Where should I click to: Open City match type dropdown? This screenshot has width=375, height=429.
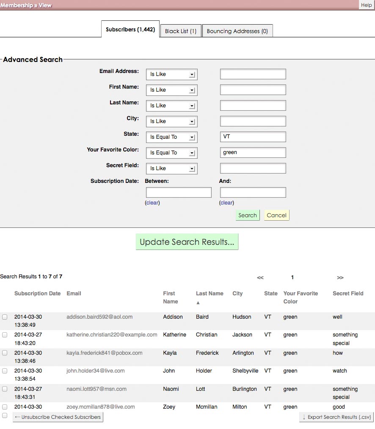(172, 121)
